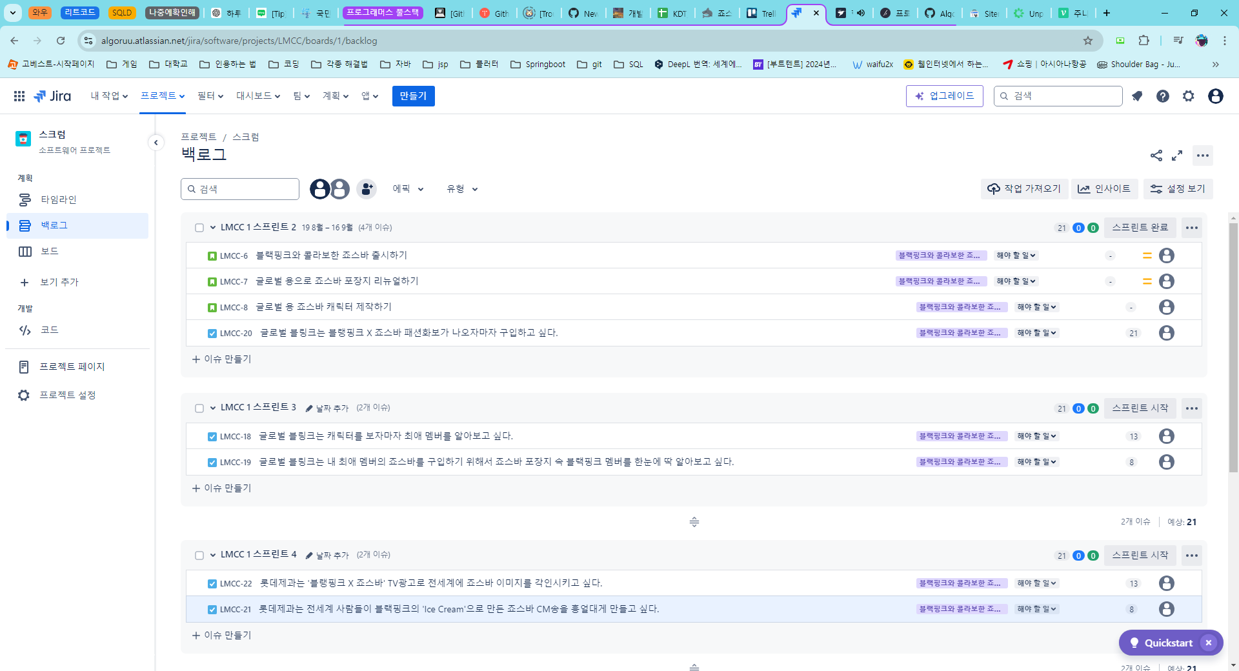The height and width of the screenshot is (671, 1239).
Task: Open 프로젝트 menu in top nav
Action: [x=163, y=96]
